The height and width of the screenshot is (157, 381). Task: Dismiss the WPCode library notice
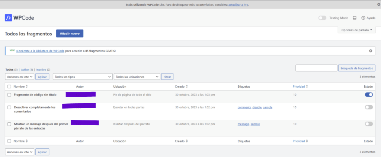pyautogui.click(x=370, y=51)
